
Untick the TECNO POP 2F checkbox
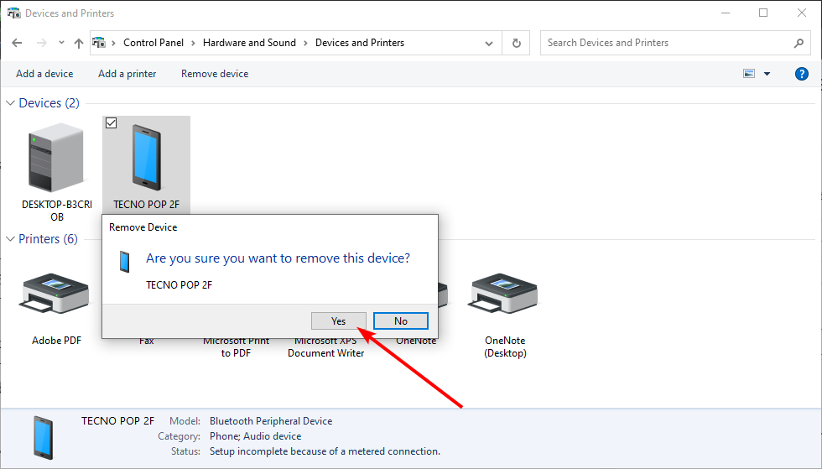pyautogui.click(x=111, y=123)
